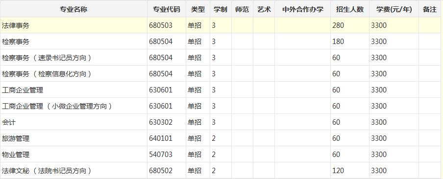
Task: Click the 物业管理 major name
Action: coord(16,155)
